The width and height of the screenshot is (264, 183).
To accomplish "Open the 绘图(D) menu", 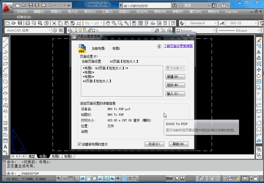I will (124, 12).
